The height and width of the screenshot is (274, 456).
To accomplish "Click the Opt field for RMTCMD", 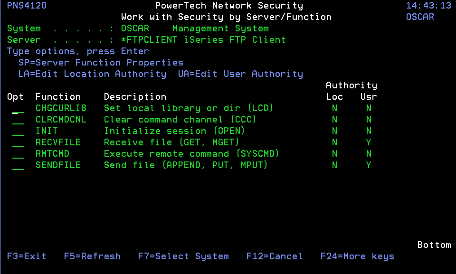I will click(18, 154).
